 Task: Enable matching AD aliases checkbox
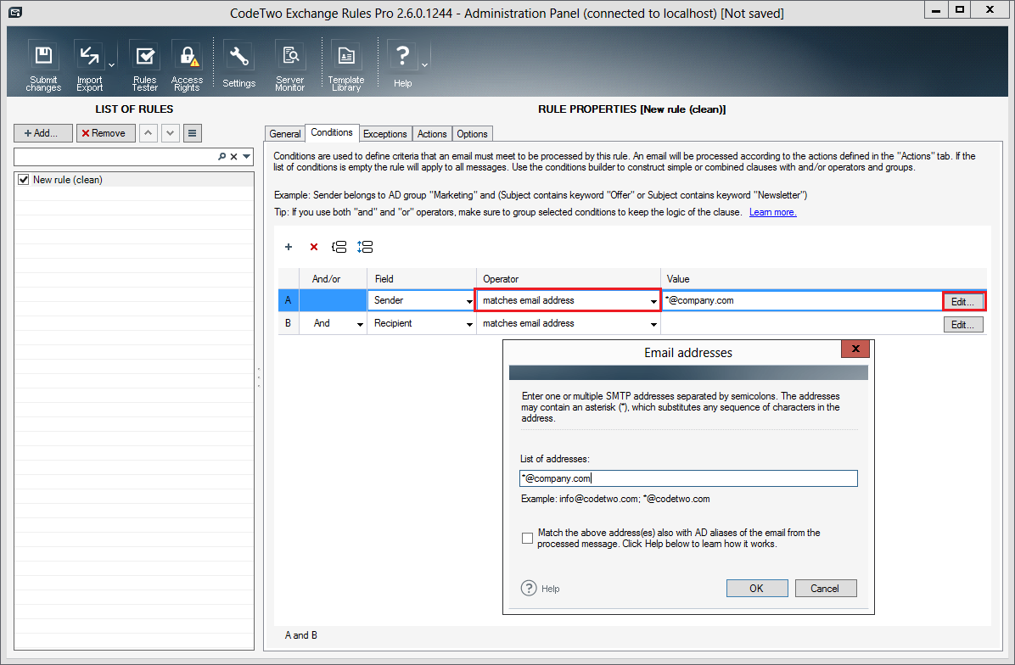pyautogui.click(x=528, y=539)
